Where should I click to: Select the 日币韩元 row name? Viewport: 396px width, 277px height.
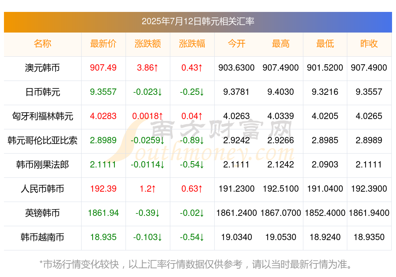42,92
